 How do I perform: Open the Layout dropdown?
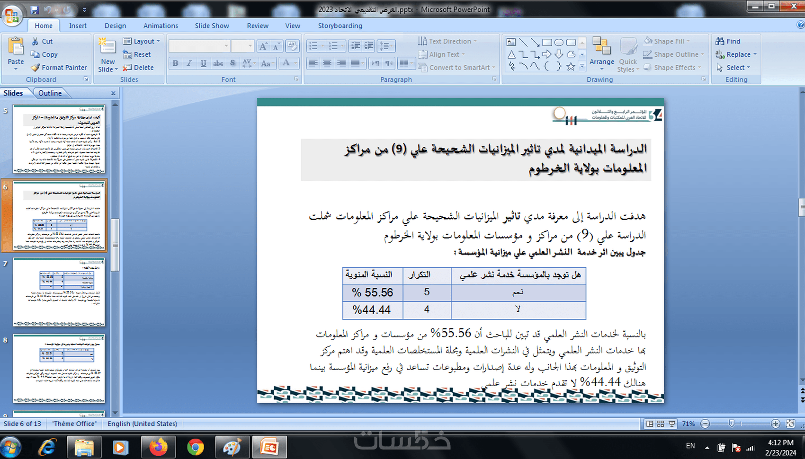click(142, 41)
